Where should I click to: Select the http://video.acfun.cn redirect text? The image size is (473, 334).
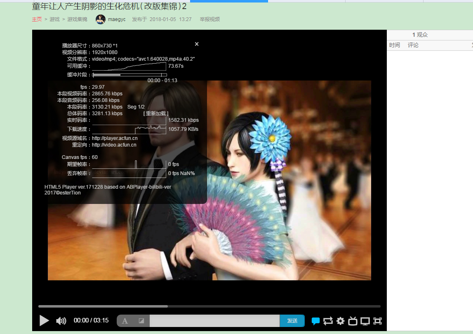coord(114,145)
